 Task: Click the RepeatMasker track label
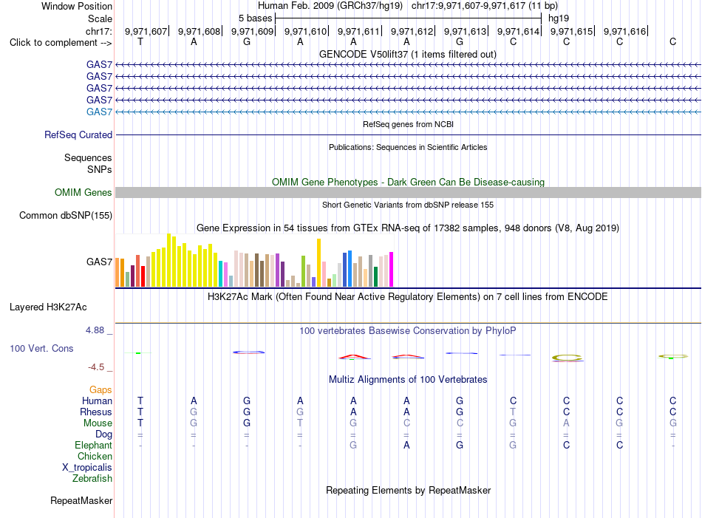point(81,500)
